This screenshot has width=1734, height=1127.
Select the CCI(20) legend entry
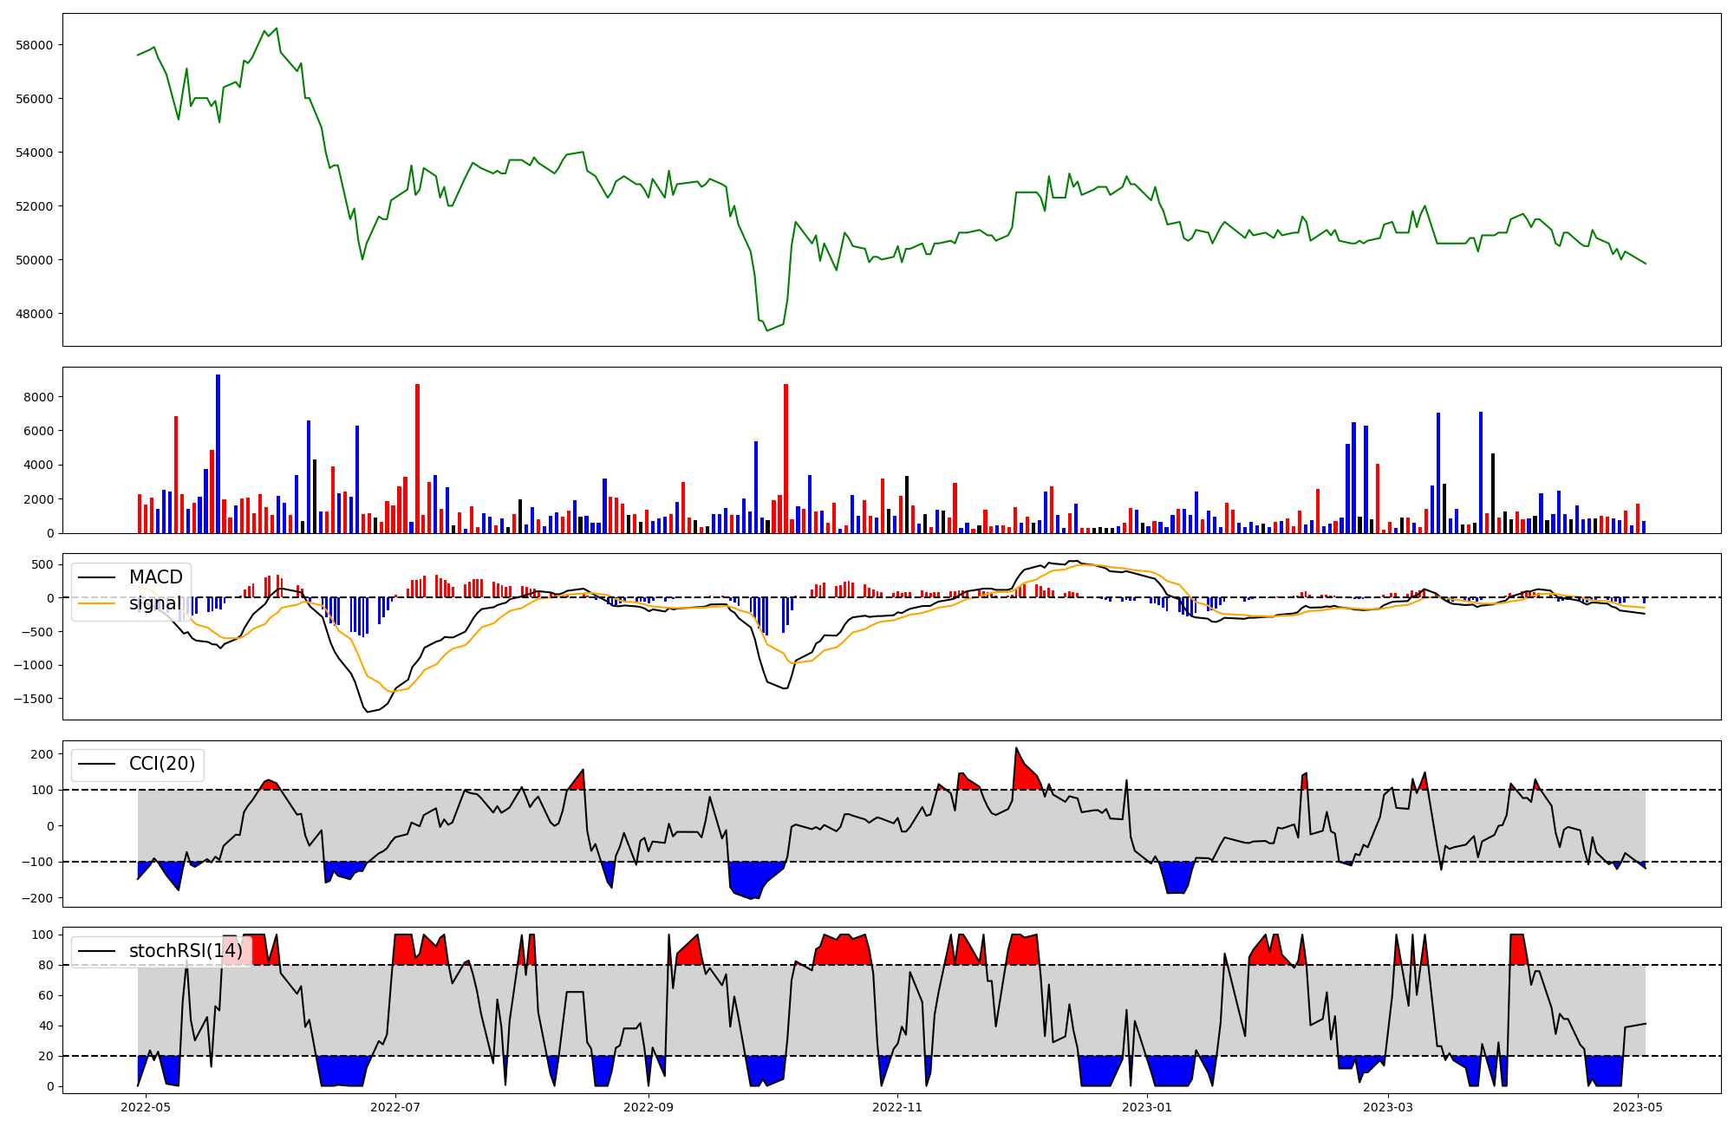tap(161, 764)
